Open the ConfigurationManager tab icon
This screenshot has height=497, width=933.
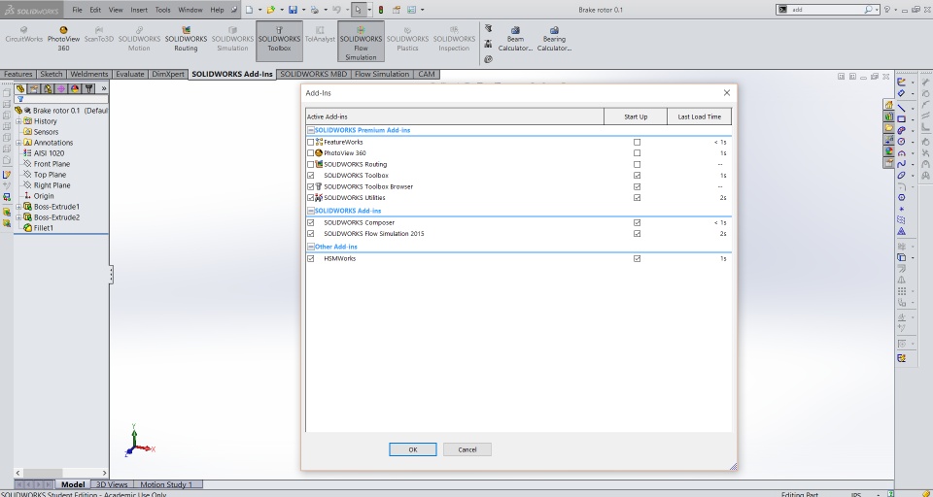(48, 88)
